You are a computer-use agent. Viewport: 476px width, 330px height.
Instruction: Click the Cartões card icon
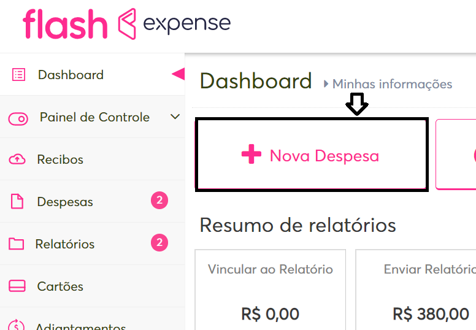[x=17, y=286]
